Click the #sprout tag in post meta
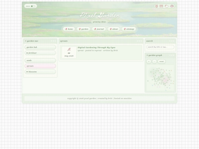The height and width of the screenshot is (149, 199). [x=98, y=50]
